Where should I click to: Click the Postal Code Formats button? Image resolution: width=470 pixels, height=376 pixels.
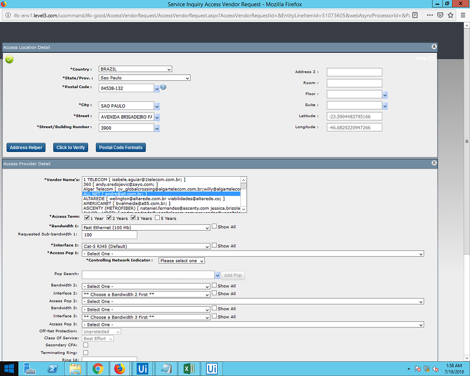[120, 147]
